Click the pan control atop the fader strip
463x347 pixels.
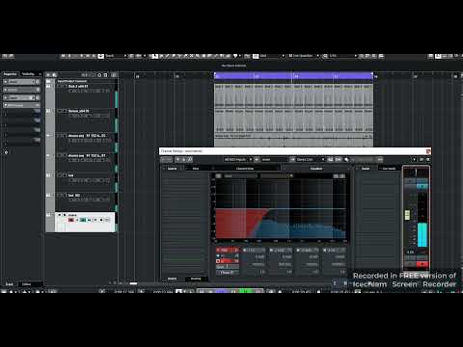(x=416, y=173)
